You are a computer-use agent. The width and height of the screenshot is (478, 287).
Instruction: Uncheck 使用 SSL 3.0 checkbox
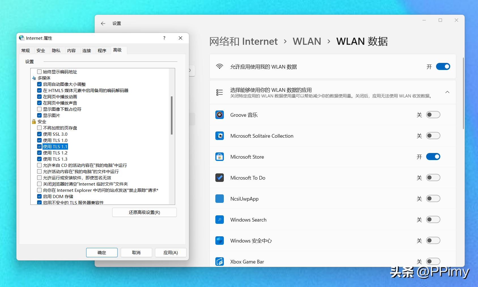(x=39, y=134)
